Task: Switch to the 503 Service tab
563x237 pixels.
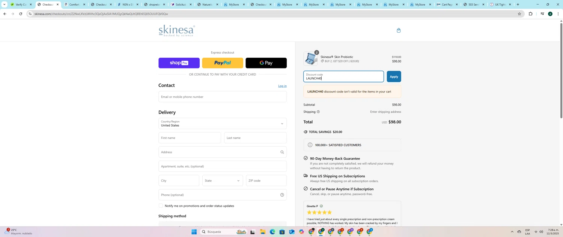Action: pos(474,4)
